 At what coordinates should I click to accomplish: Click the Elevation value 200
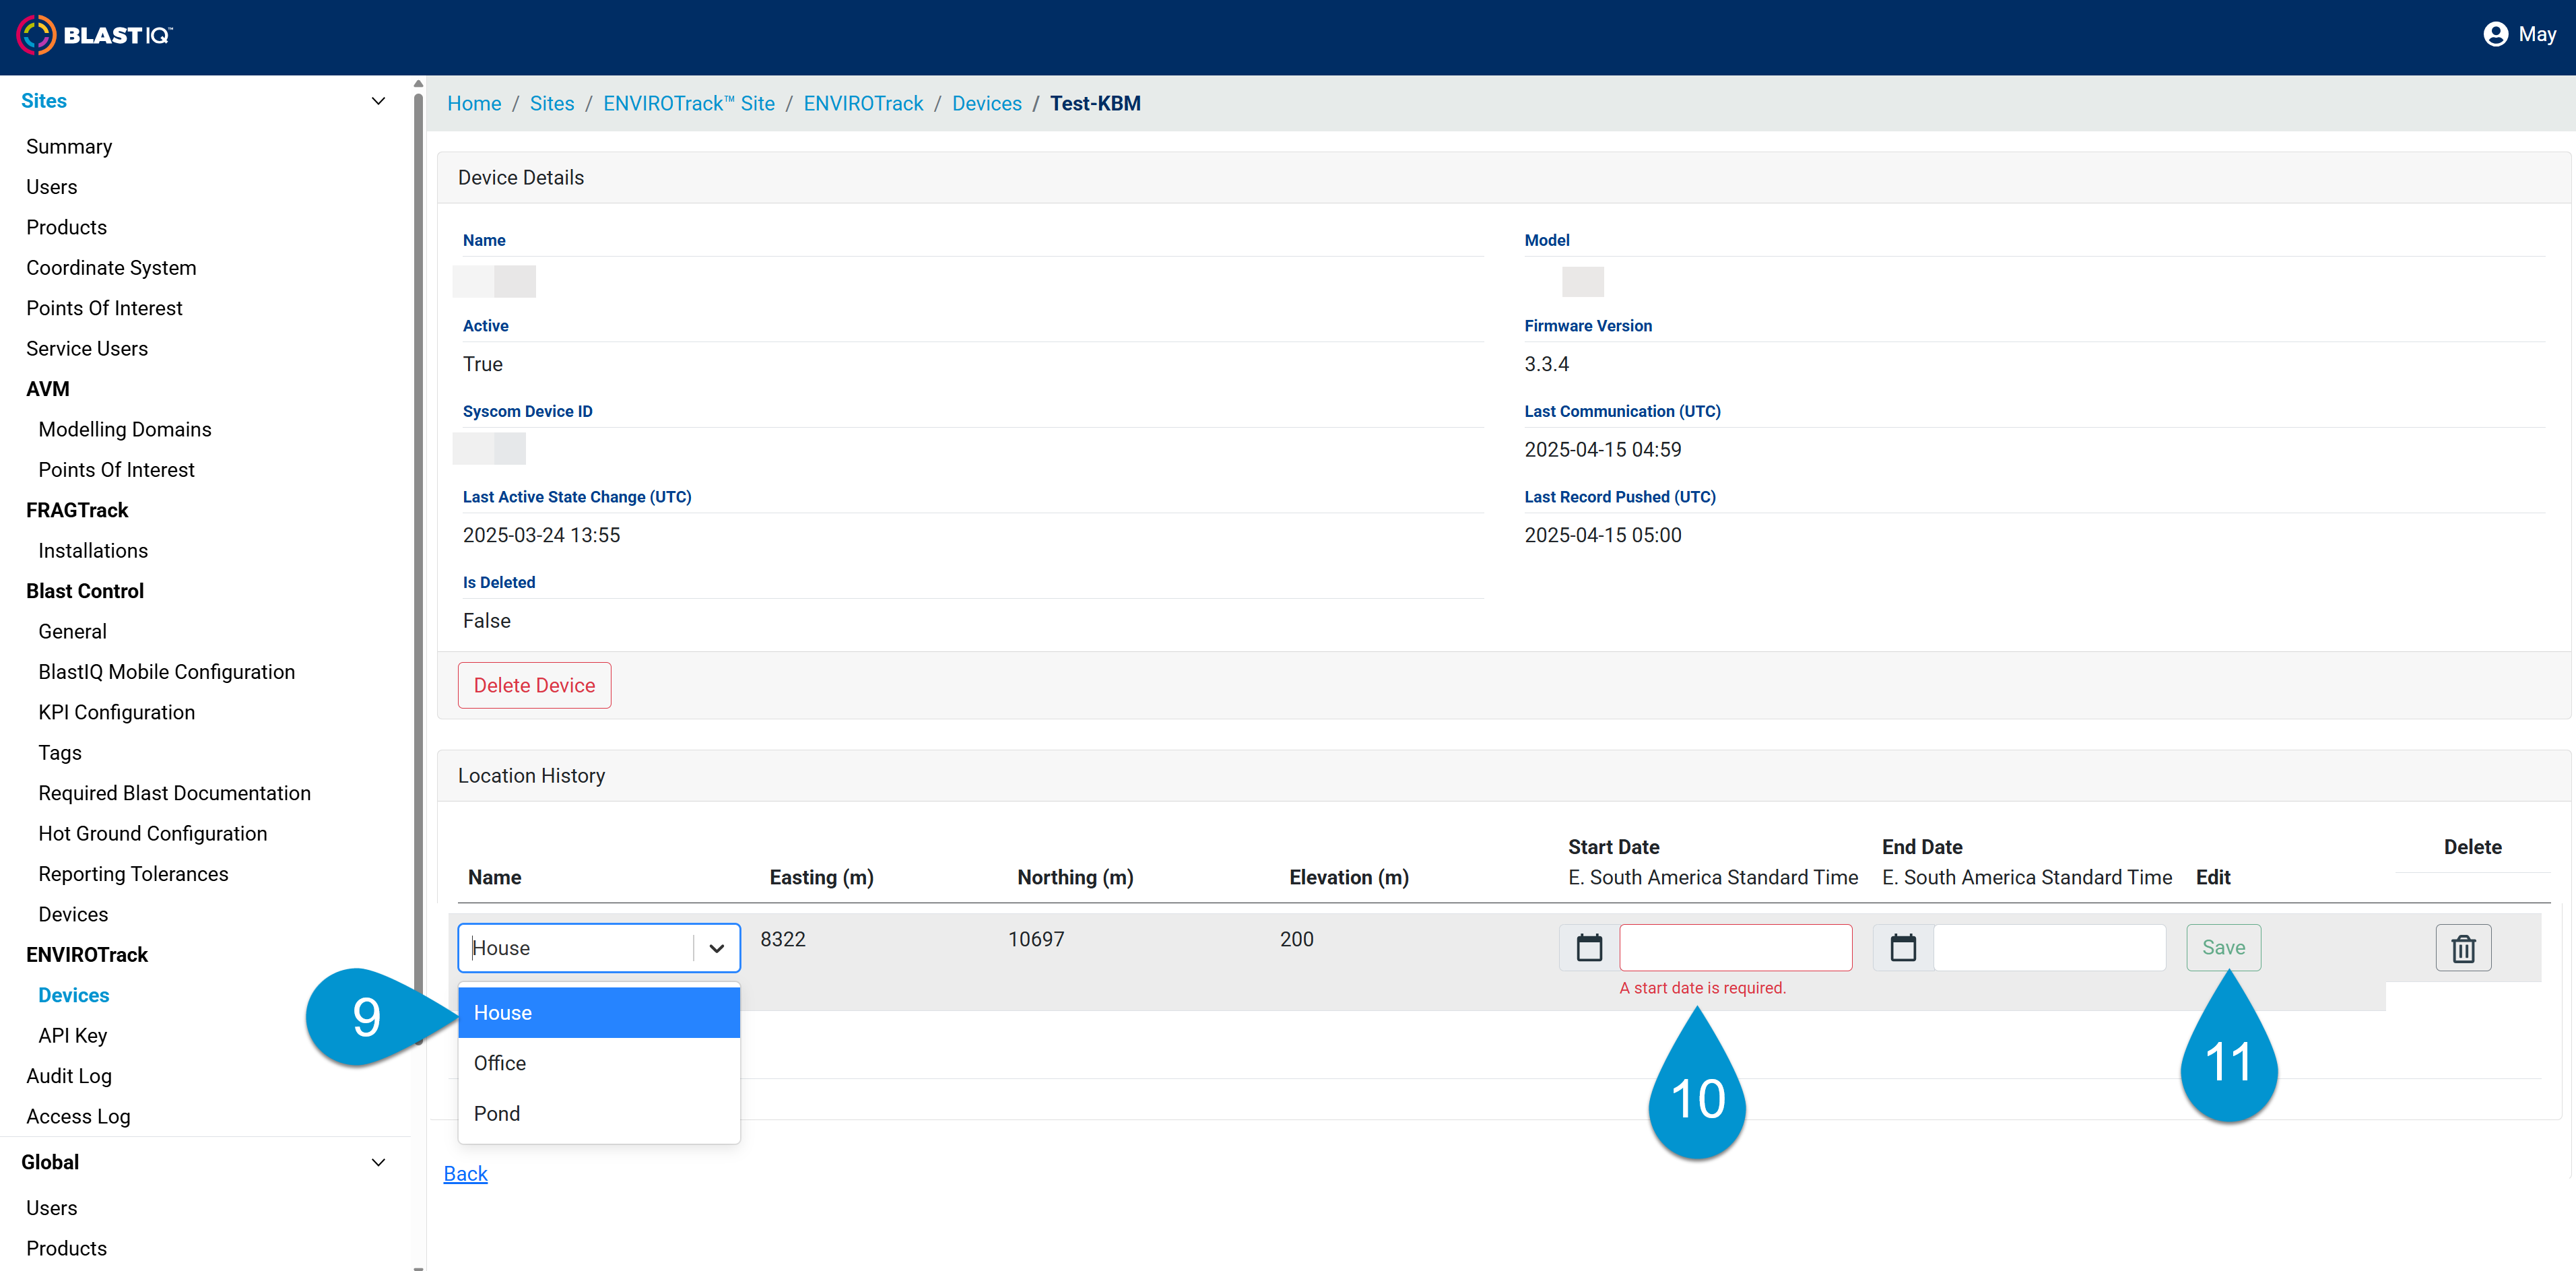1296,939
